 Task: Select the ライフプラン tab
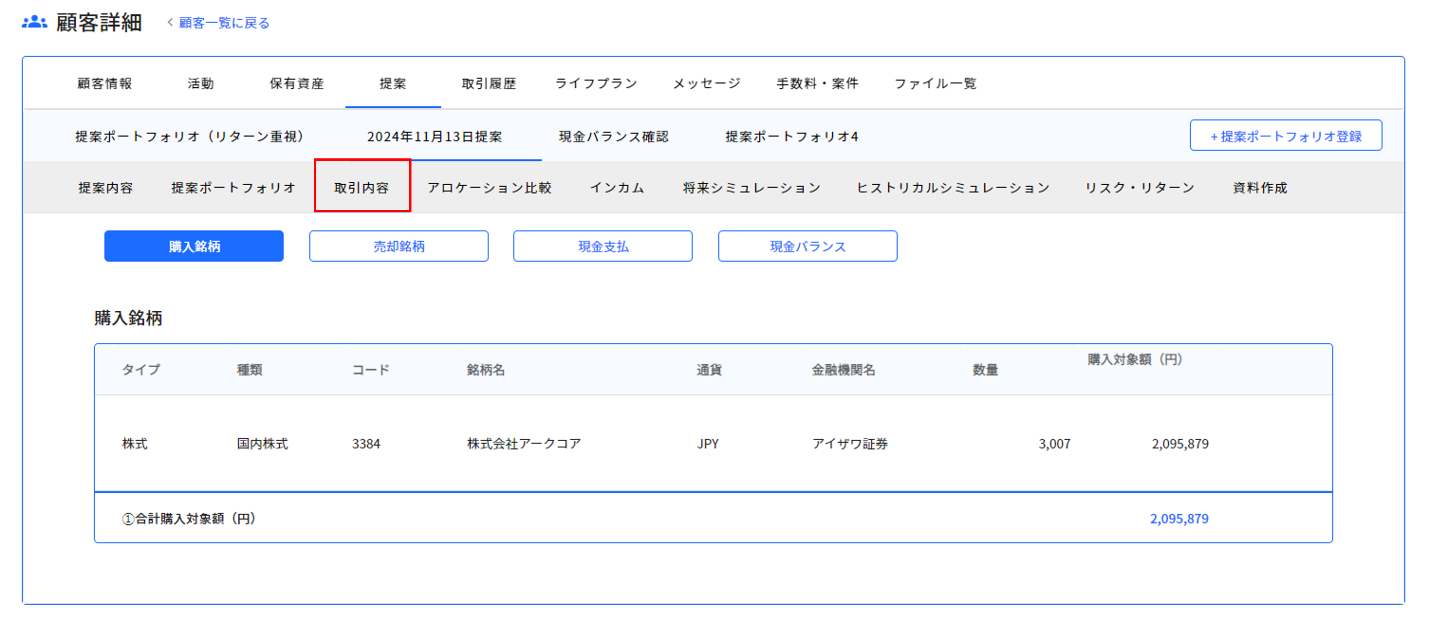point(596,84)
